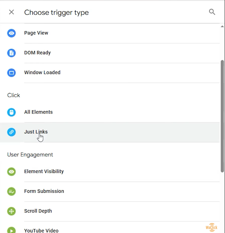Close the Choose trigger type panel
This screenshot has height=233, width=225.
coord(11,12)
